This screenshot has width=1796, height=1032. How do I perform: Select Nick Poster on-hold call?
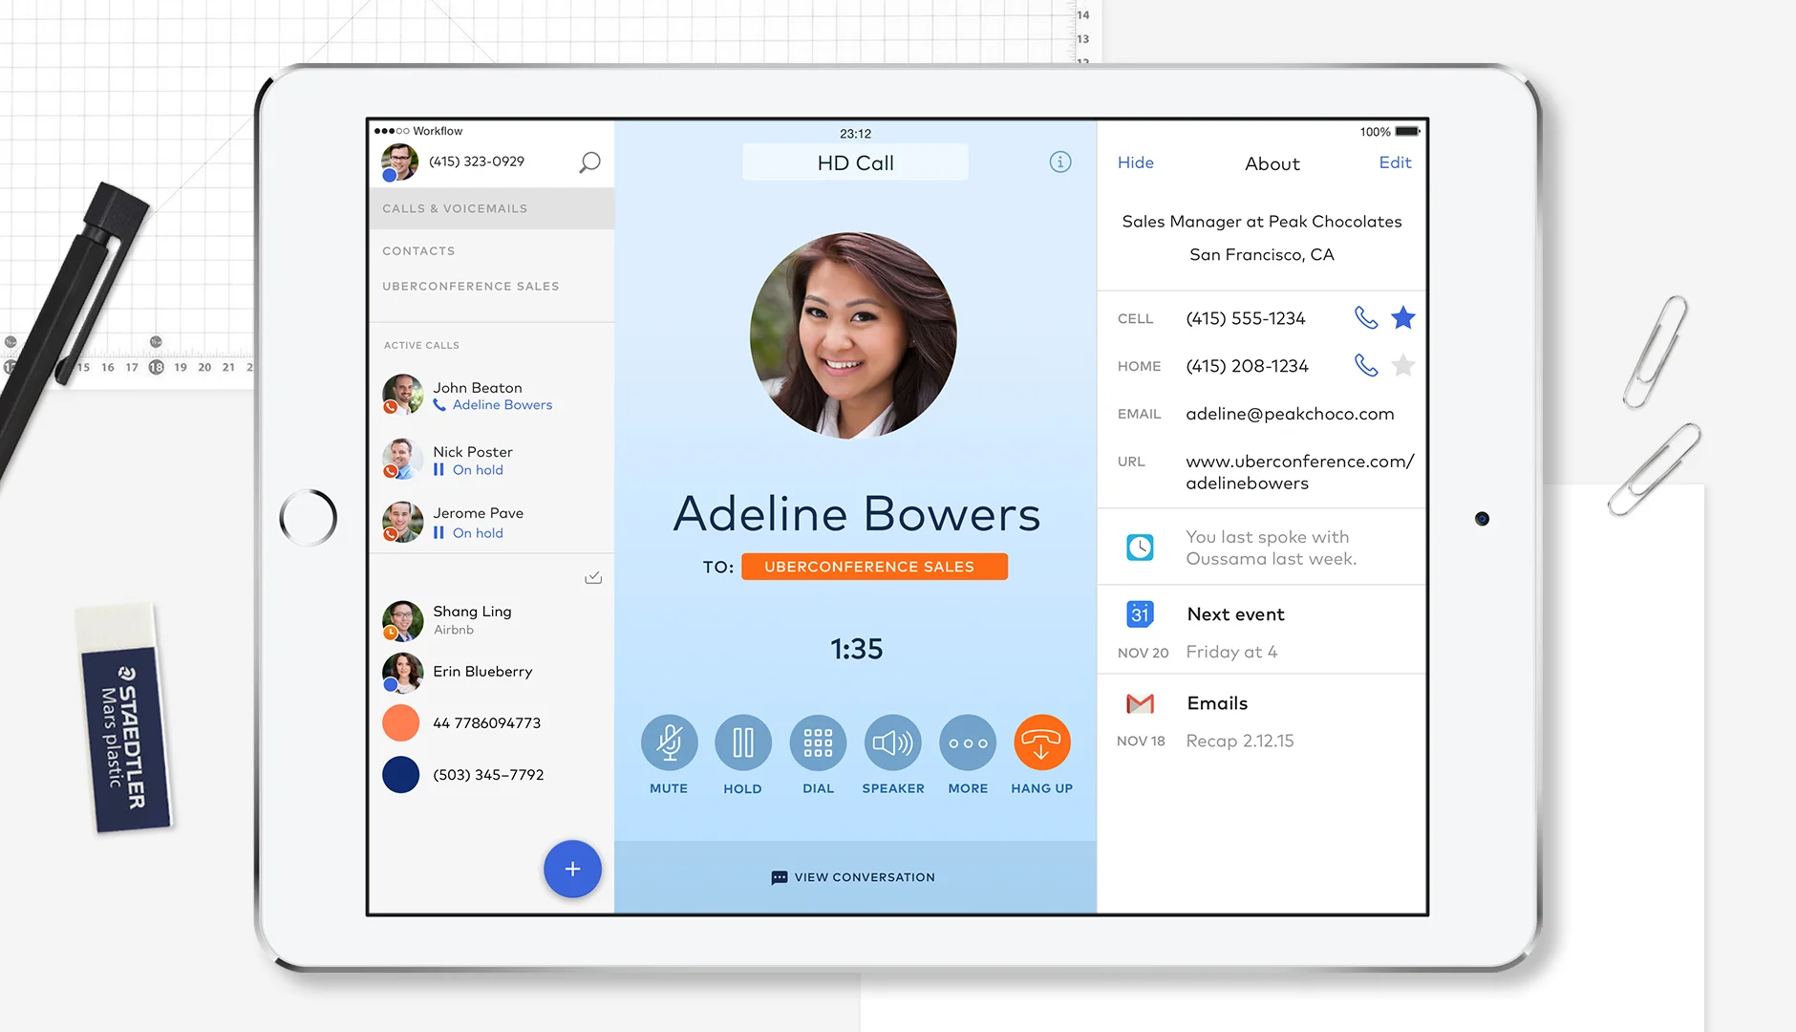point(492,460)
